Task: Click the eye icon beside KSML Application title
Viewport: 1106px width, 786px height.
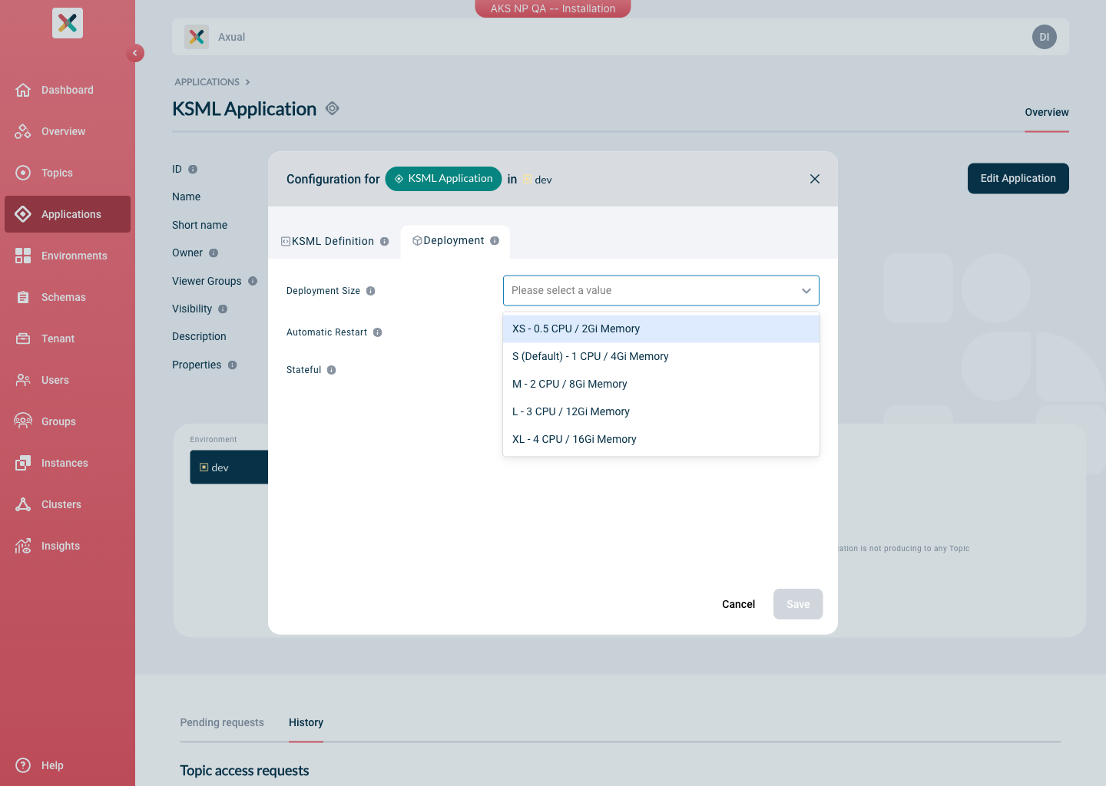Action: 332,108
